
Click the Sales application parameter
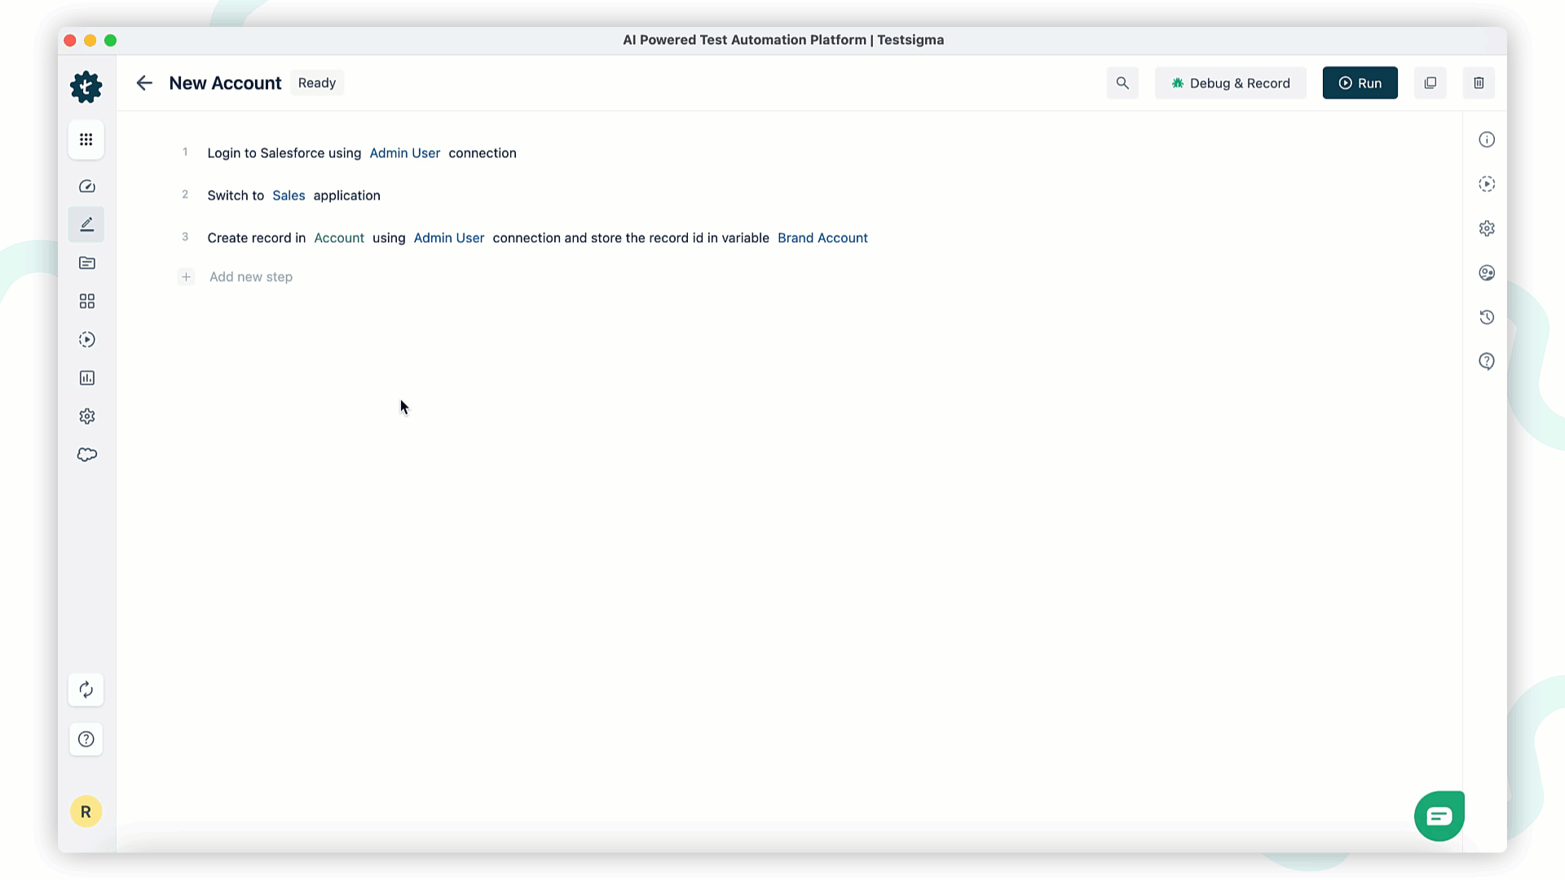pyautogui.click(x=289, y=196)
